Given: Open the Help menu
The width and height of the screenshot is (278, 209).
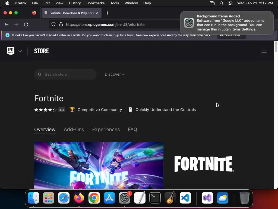Looking at the screenshot, I should 147,3.
